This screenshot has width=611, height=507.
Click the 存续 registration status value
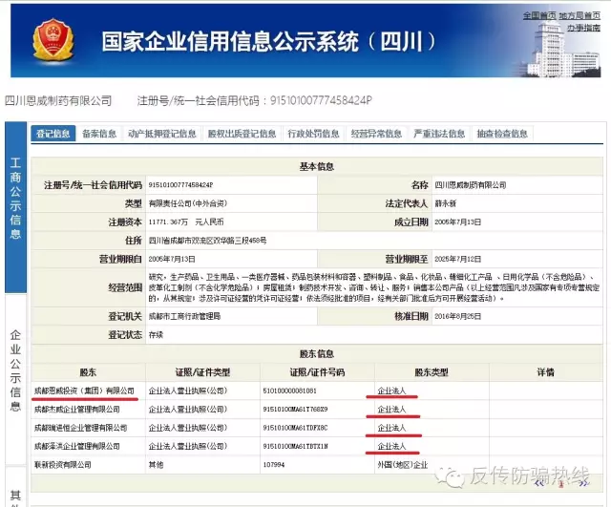click(x=156, y=335)
